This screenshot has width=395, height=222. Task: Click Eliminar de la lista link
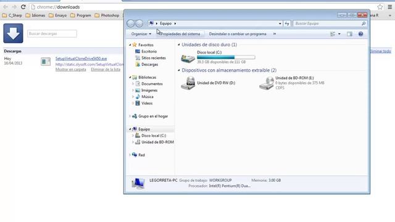coord(106,70)
